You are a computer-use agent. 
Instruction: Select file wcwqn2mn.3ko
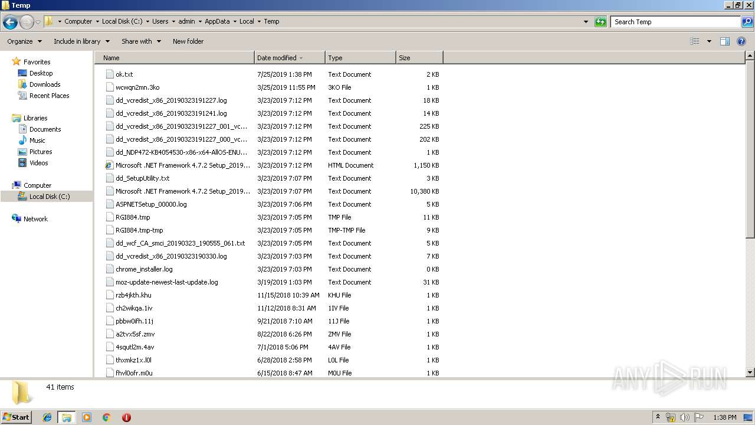click(137, 87)
